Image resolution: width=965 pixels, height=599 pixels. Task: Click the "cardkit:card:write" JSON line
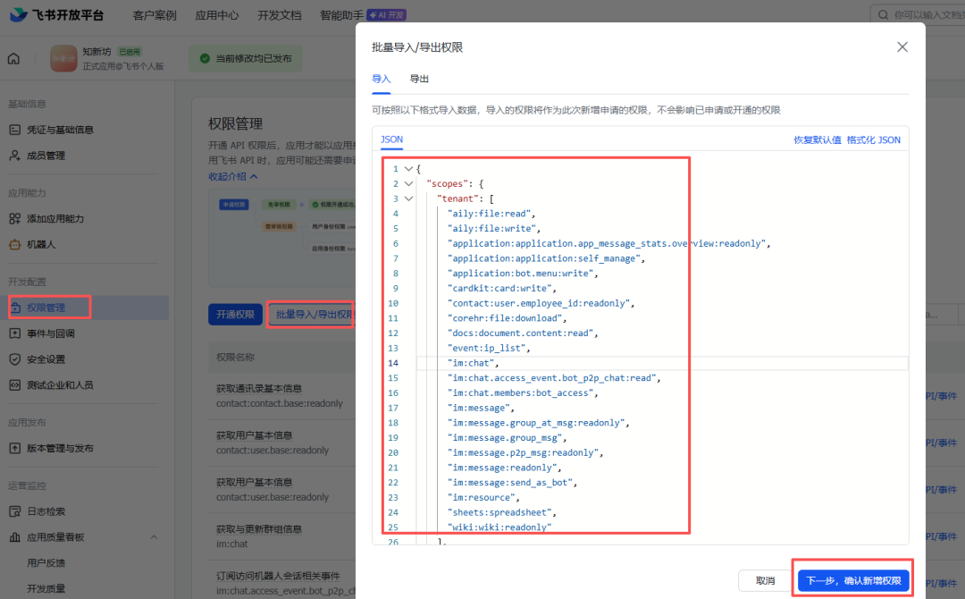[x=501, y=288]
